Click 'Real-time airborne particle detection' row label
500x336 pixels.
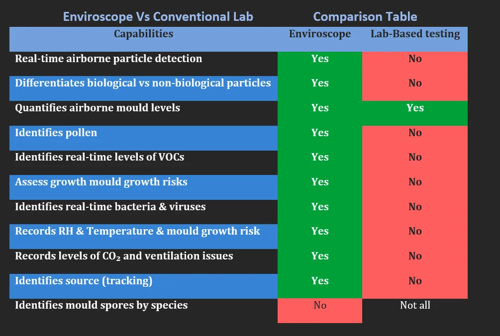(108, 59)
